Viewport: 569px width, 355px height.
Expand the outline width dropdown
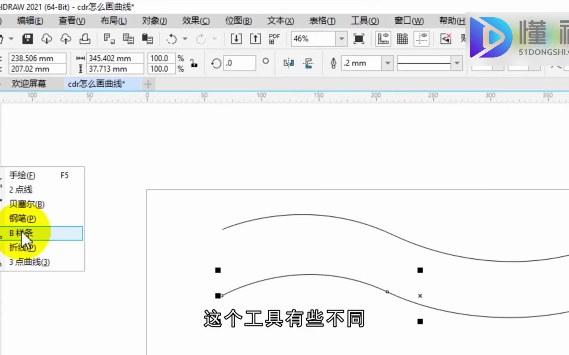[x=388, y=63]
